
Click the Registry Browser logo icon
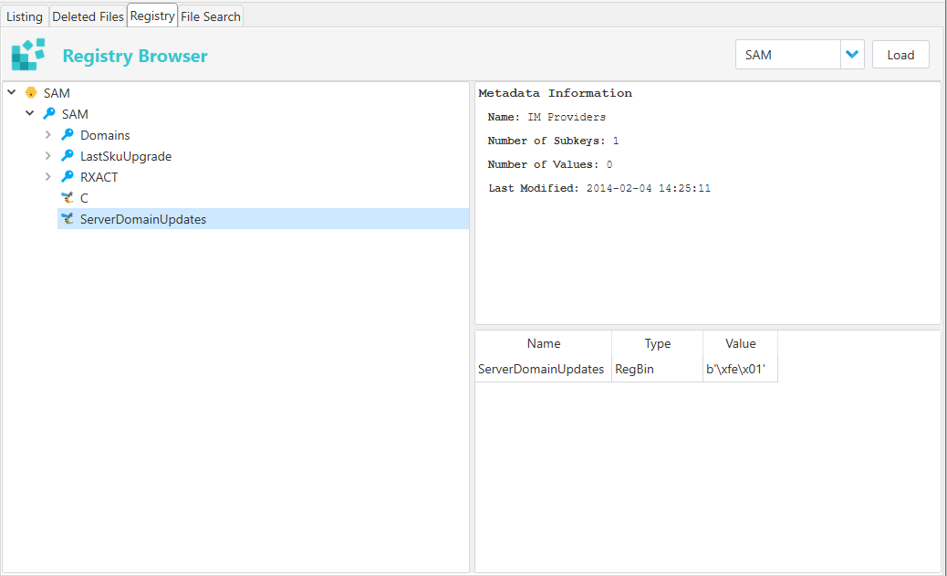tap(28, 55)
